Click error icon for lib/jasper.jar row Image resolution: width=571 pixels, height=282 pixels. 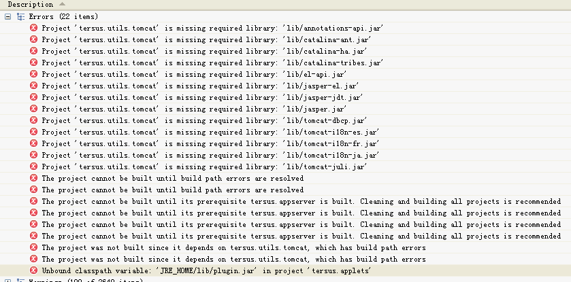click(34, 108)
